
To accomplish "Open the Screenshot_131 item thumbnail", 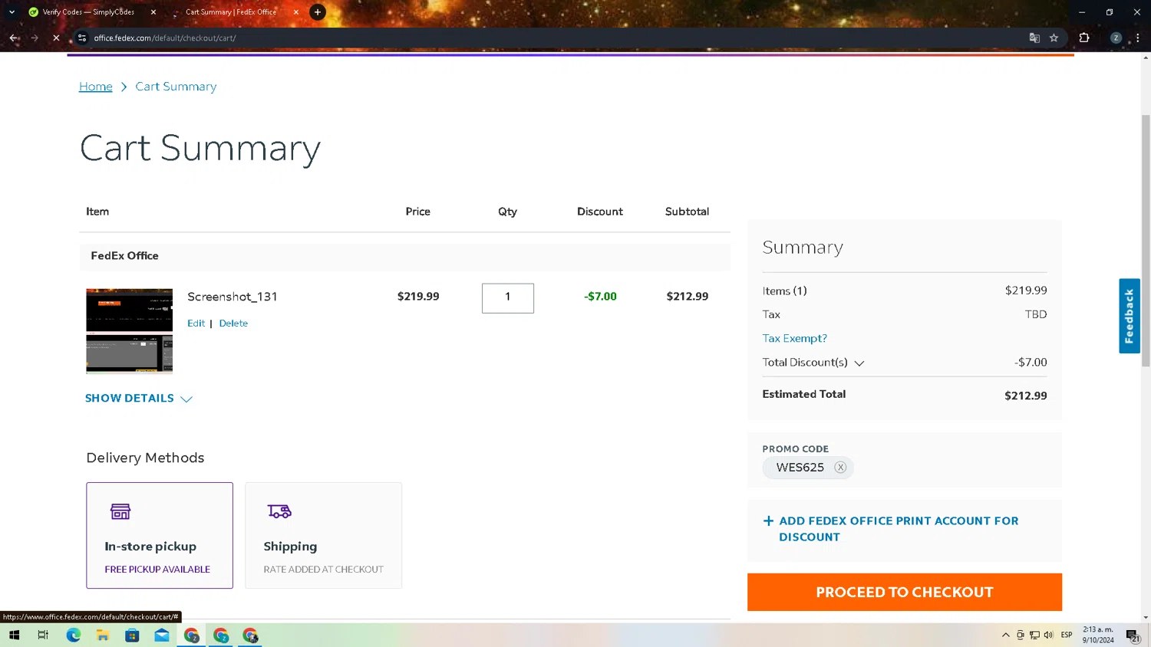I will [129, 330].
